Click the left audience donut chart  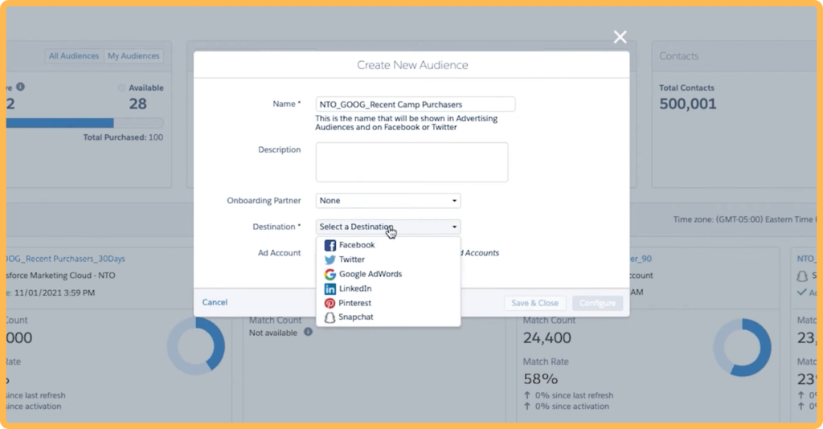196,345
